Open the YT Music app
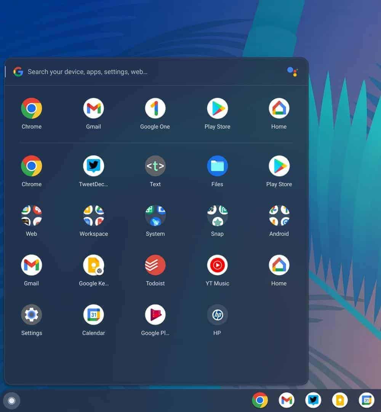Viewport: 381px width, 412px height. (x=217, y=265)
